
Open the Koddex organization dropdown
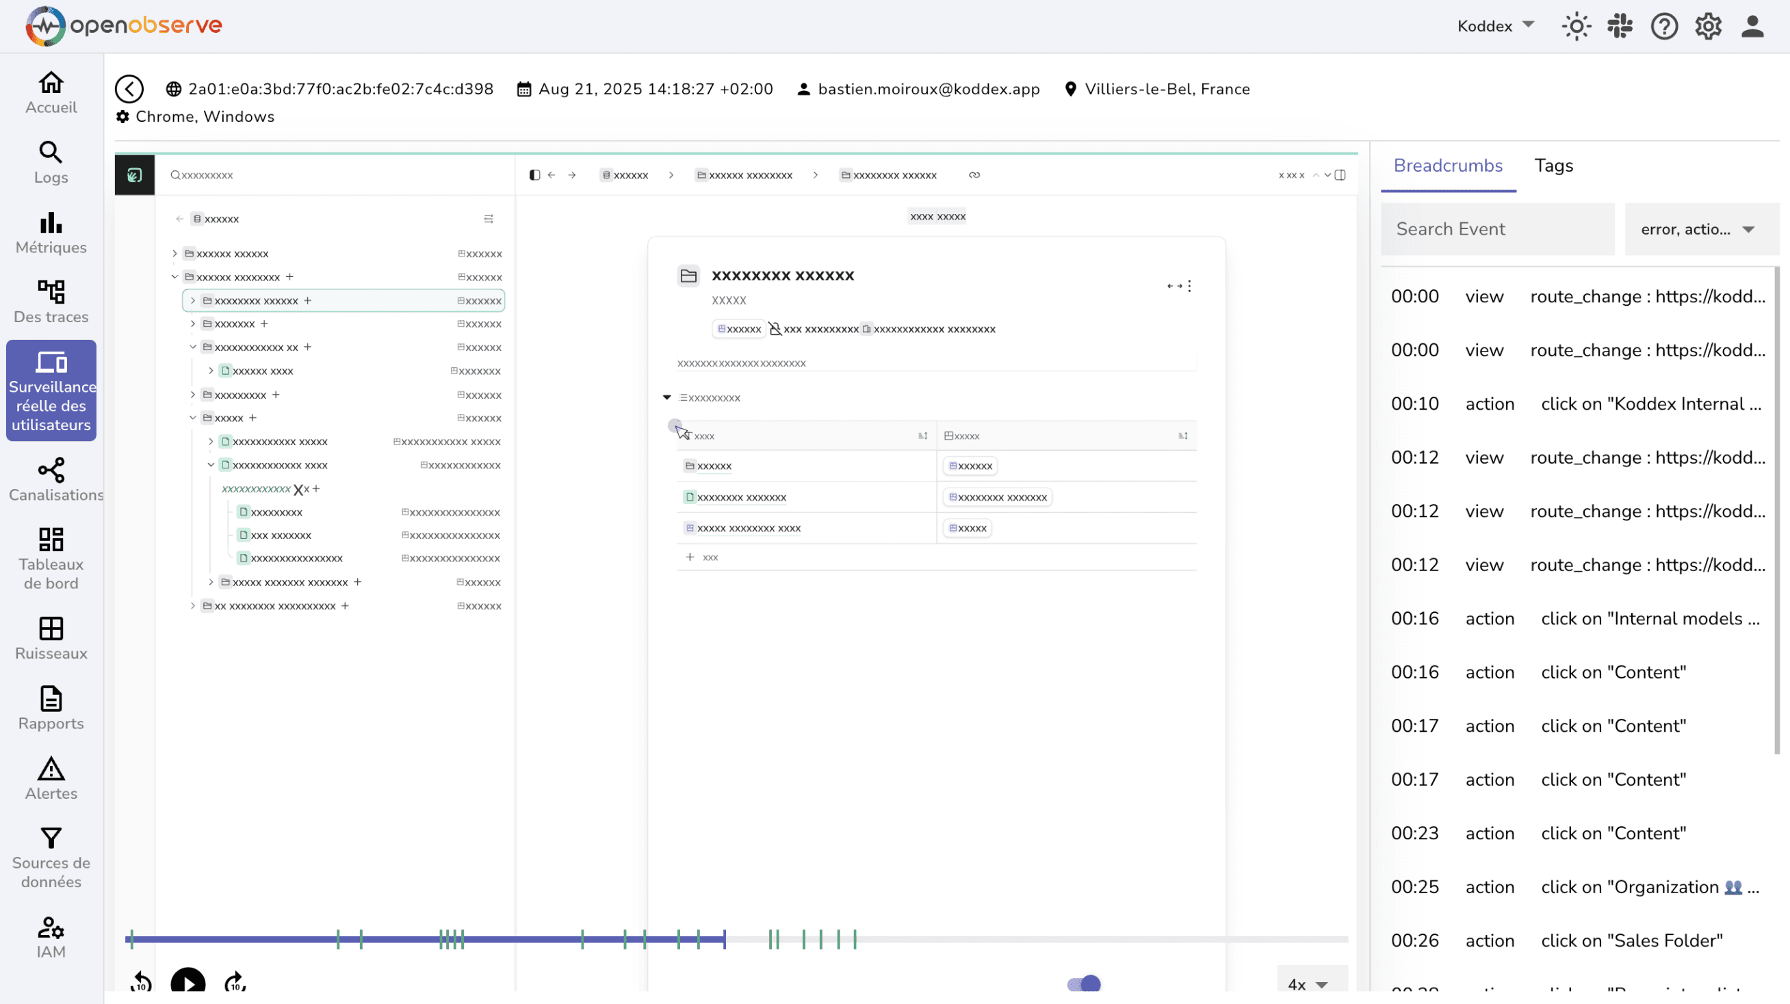1494,27
